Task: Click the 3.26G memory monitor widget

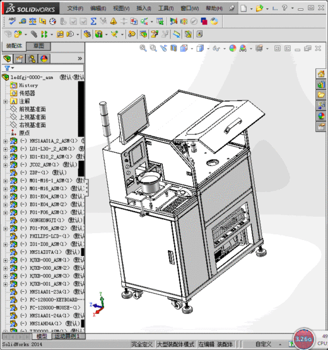Action: [303, 339]
